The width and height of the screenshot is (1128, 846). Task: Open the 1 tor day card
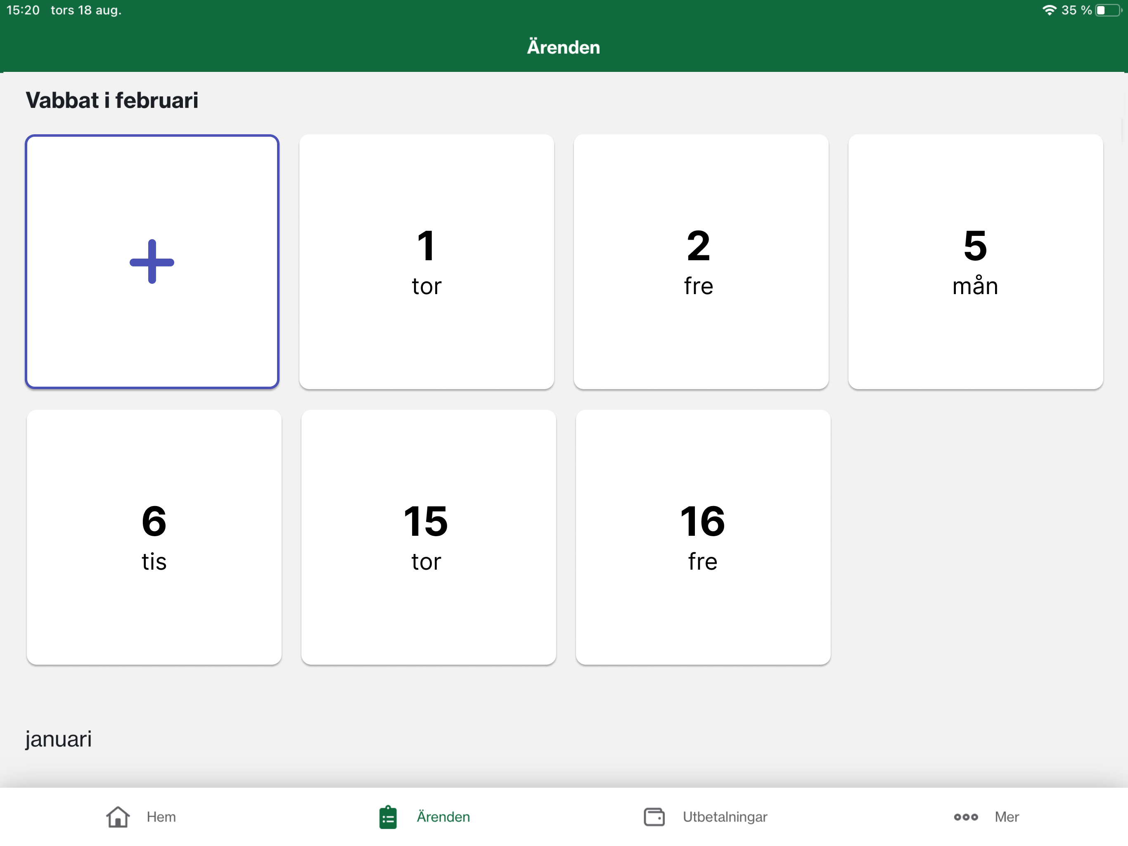click(x=427, y=262)
